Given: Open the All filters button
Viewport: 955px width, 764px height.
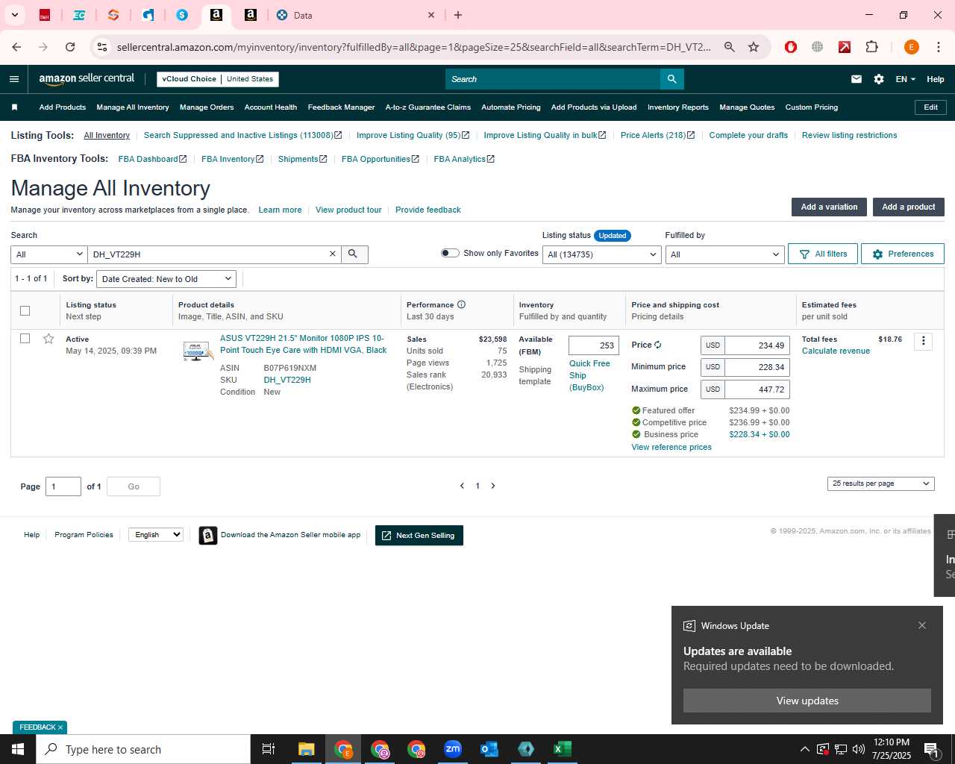Looking at the screenshot, I should click(x=823, y=254).
